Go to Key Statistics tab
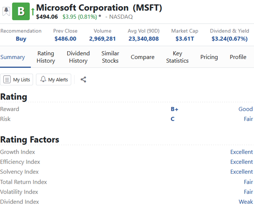Screen dimensions: 254x207 tap(177, 57)
